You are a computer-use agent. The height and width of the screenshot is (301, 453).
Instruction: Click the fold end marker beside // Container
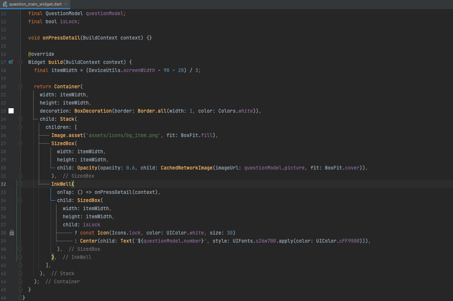21,281
